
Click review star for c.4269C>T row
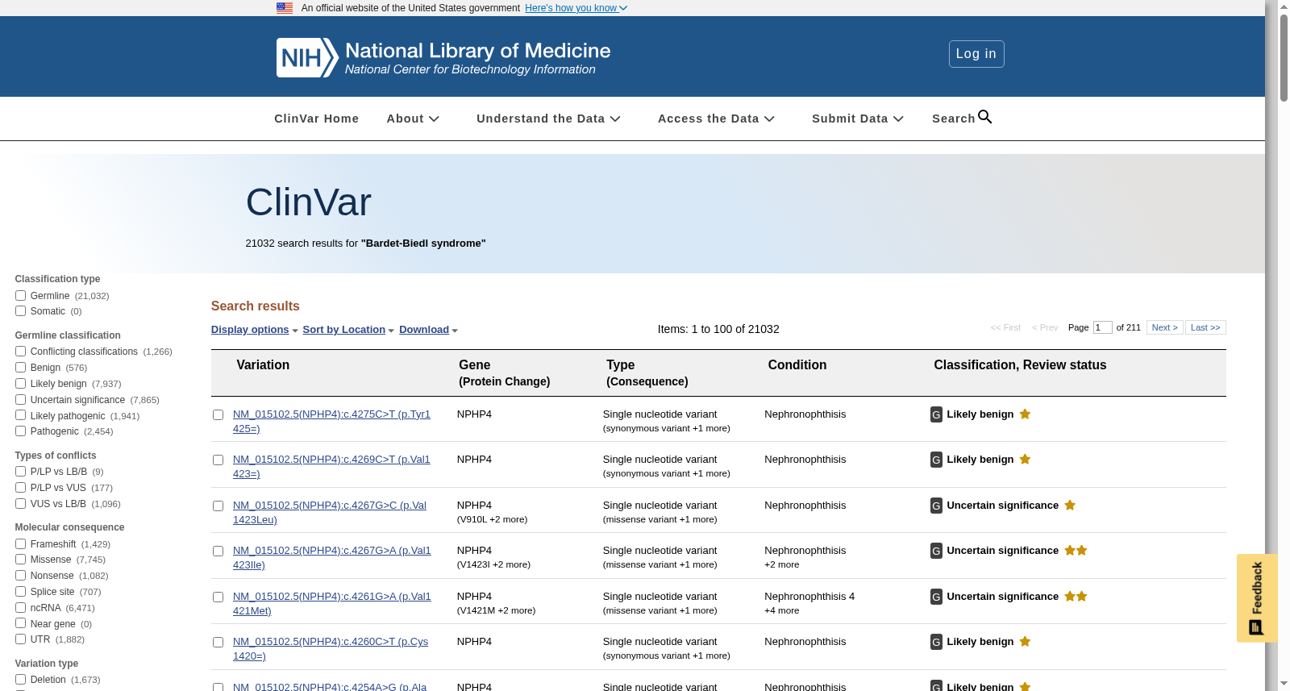click(x=1025, y=459)
